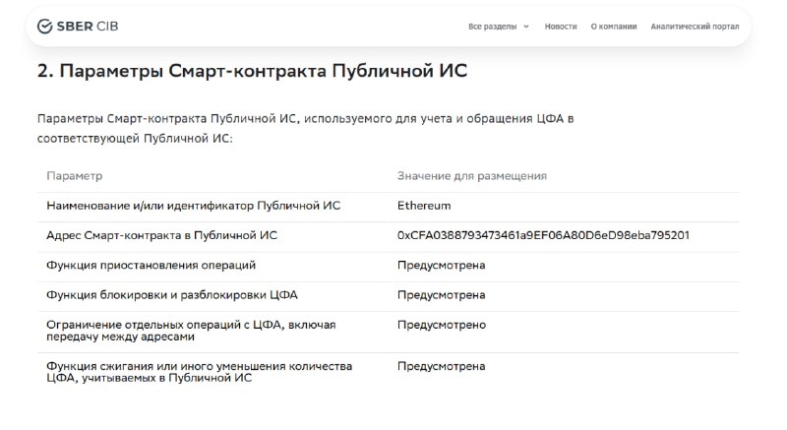
Task: Select row Функция приостановления операций
Action: [389, 266]
